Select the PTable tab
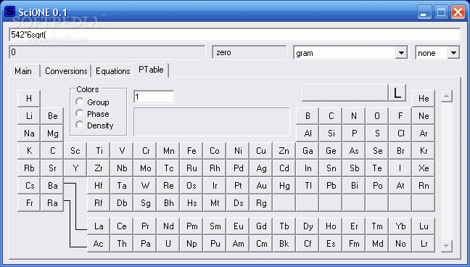The height and width of the screenshot is (267, 470). [x=151, y=70]
